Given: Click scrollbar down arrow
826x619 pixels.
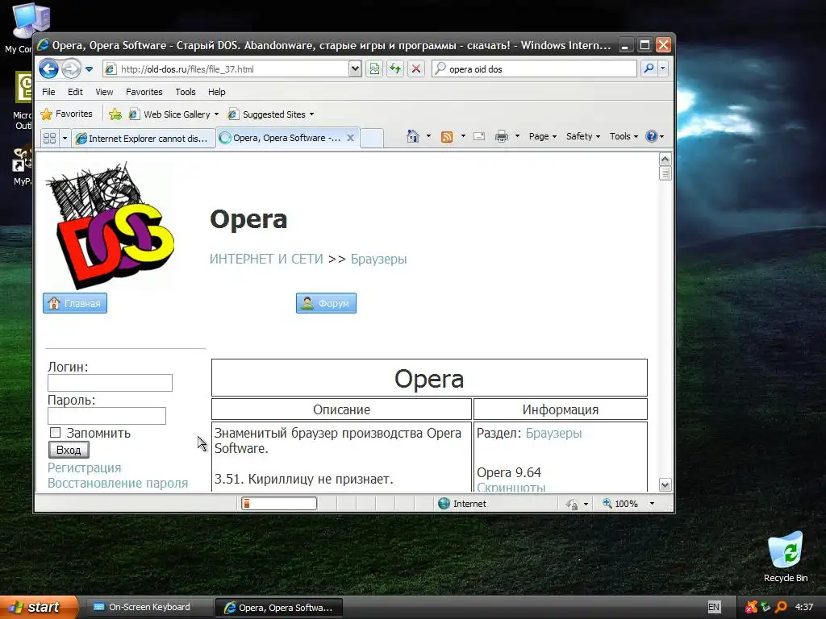Looking at the screenshot, I should point(665,484).
